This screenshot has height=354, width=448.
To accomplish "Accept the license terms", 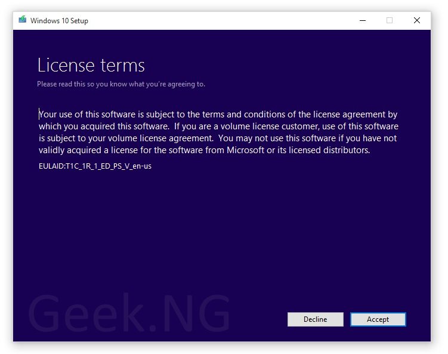I will 378,319.
